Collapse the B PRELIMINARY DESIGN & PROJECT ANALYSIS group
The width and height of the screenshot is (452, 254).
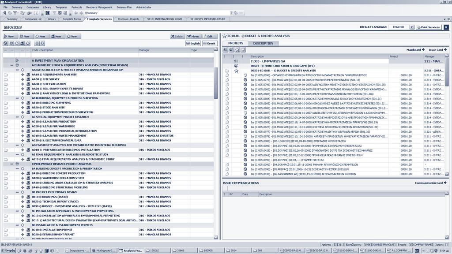(12, 164)
